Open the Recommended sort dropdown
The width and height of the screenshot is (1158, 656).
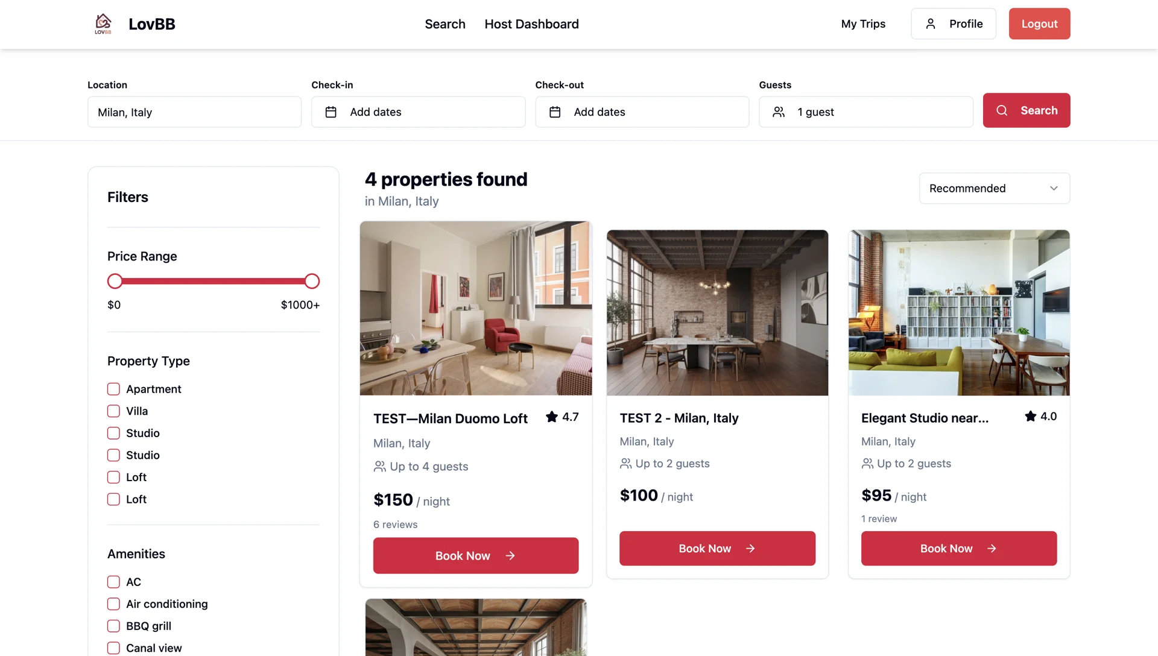pyautogui.click(x=995, y=188)
